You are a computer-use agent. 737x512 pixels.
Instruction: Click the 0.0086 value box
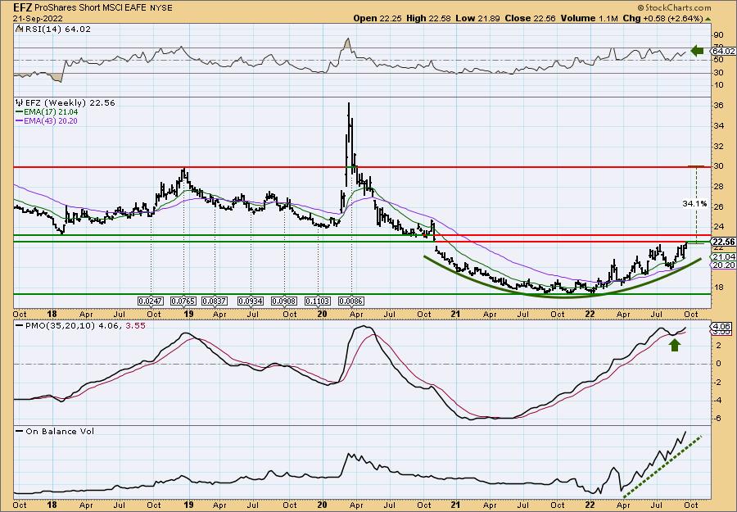tap(351, 301)
